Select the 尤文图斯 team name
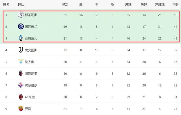Image resolution: width=181 pixels, height=115 pixels. pyautogui.click(x=31, y=50)
